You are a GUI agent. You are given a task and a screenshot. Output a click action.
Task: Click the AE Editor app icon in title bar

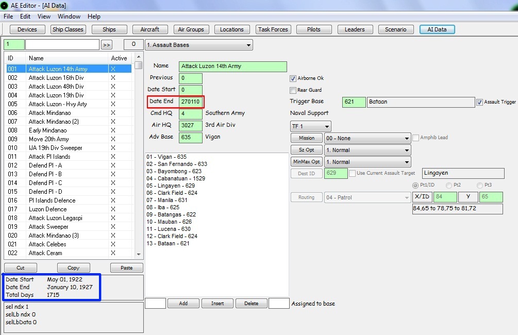click(x=4, y=5)
